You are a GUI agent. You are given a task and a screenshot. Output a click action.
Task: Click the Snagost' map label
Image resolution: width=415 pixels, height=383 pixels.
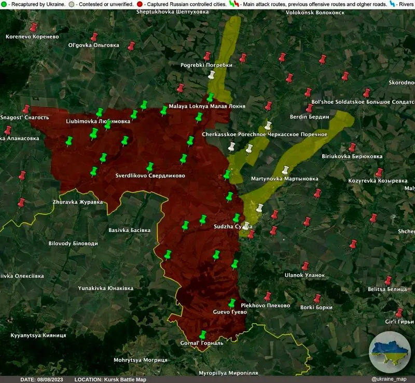click(24, 117)
